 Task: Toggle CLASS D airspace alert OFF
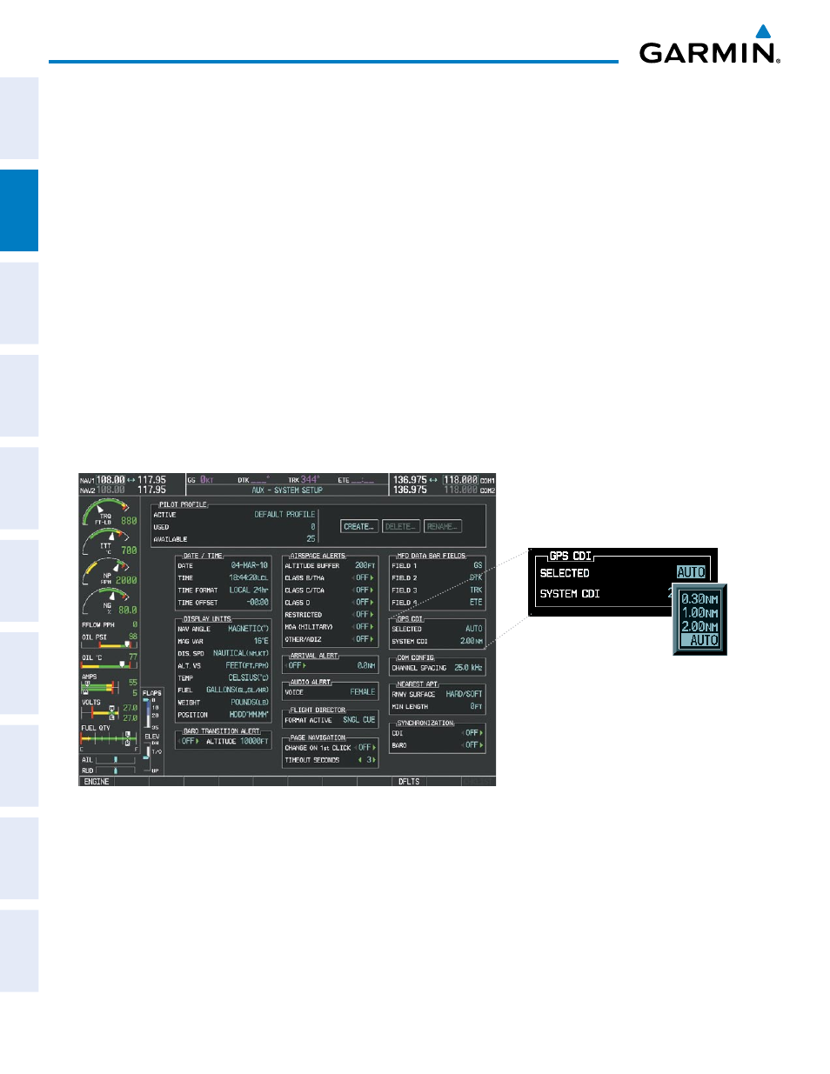pos(364,602)
